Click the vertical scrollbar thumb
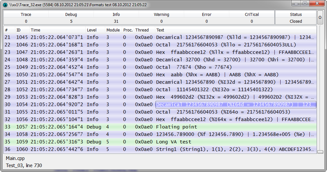 click(320, 152)
